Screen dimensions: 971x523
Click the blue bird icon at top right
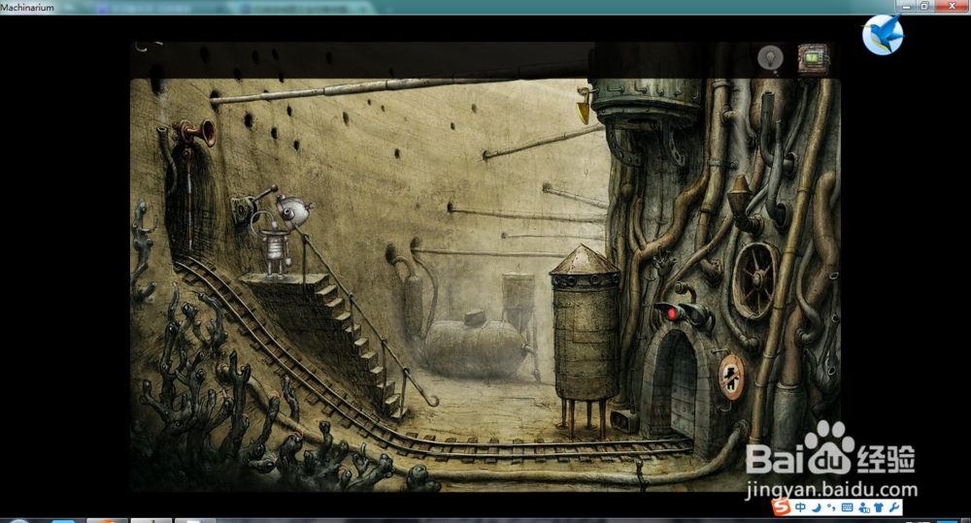883,35
